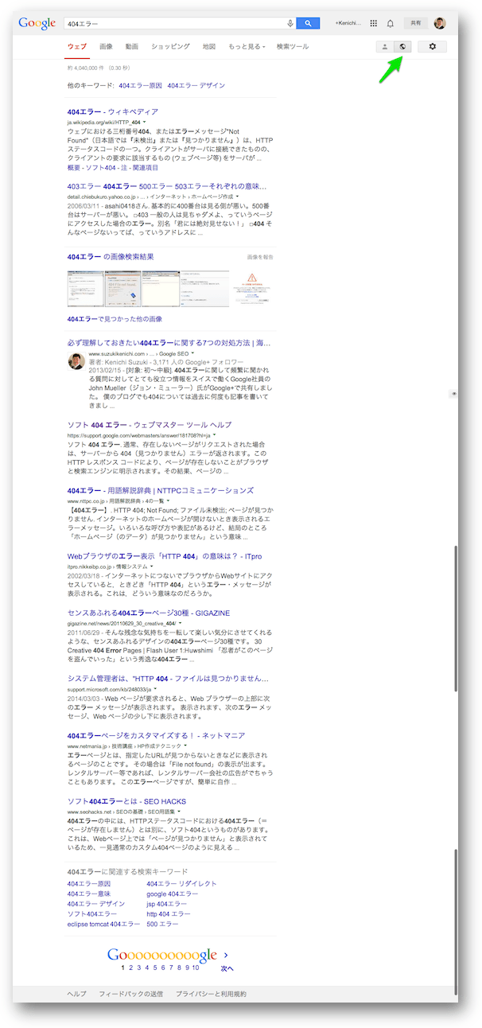482x1028 pixels.
Task: Click 画像を報告 link
Action: point(259,257)
